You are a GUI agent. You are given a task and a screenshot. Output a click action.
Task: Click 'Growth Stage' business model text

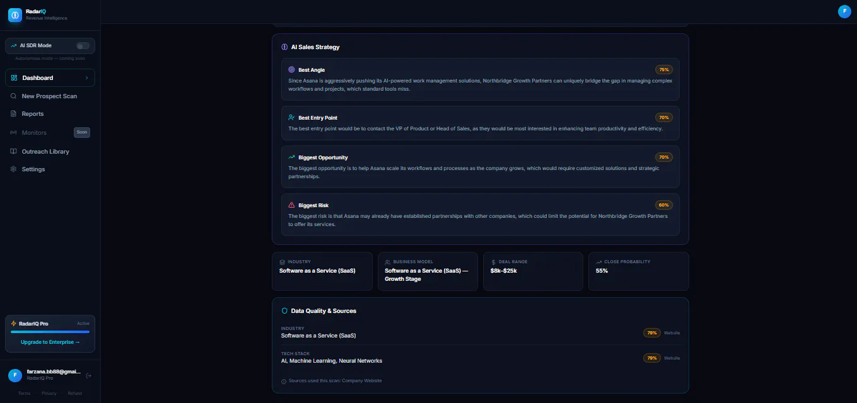[x=403, y=279]
